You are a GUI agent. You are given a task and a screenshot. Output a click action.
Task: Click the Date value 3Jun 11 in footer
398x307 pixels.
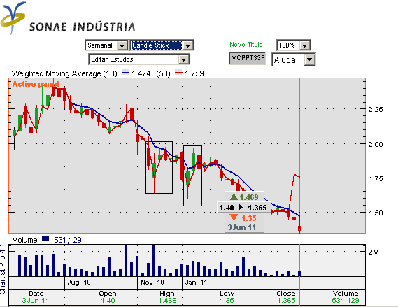coord(36,301)
